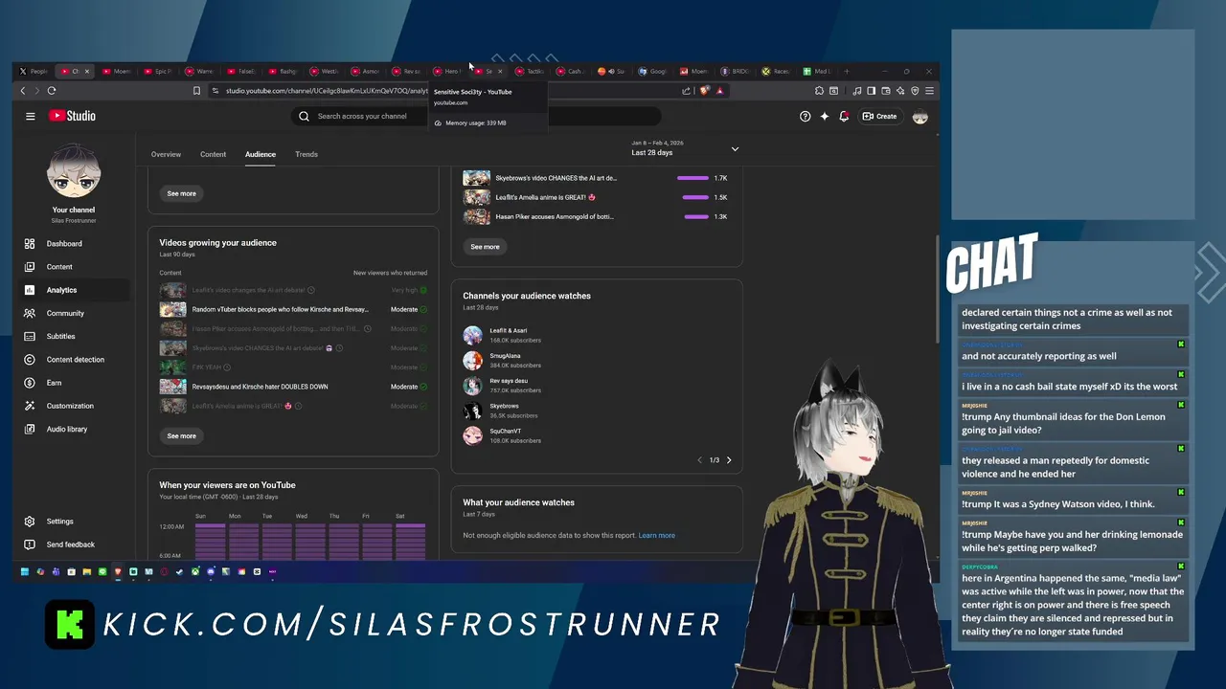Image resolution: width=1226 pixels, height=689 pixels.
Task: Open Discord from the taskbar
Action: coord(211,571)
